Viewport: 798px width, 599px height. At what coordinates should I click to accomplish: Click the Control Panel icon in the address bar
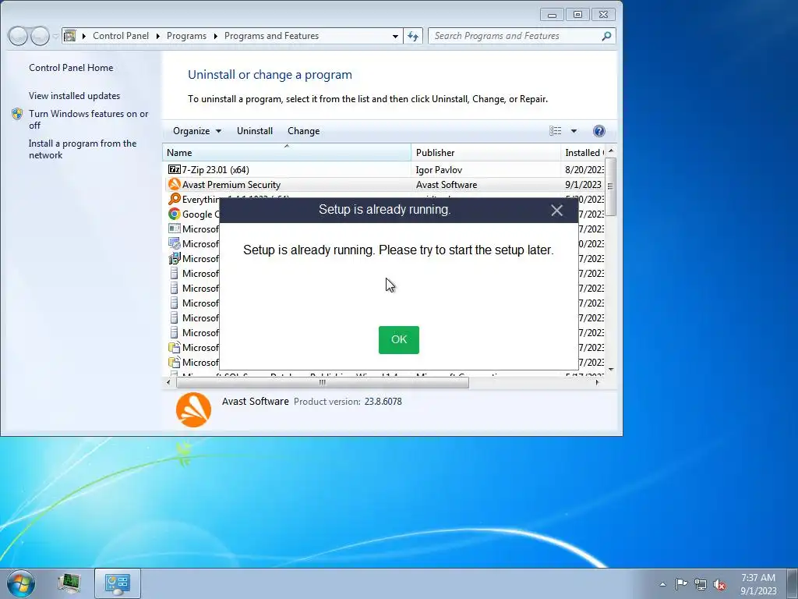[x=69, y=36]
